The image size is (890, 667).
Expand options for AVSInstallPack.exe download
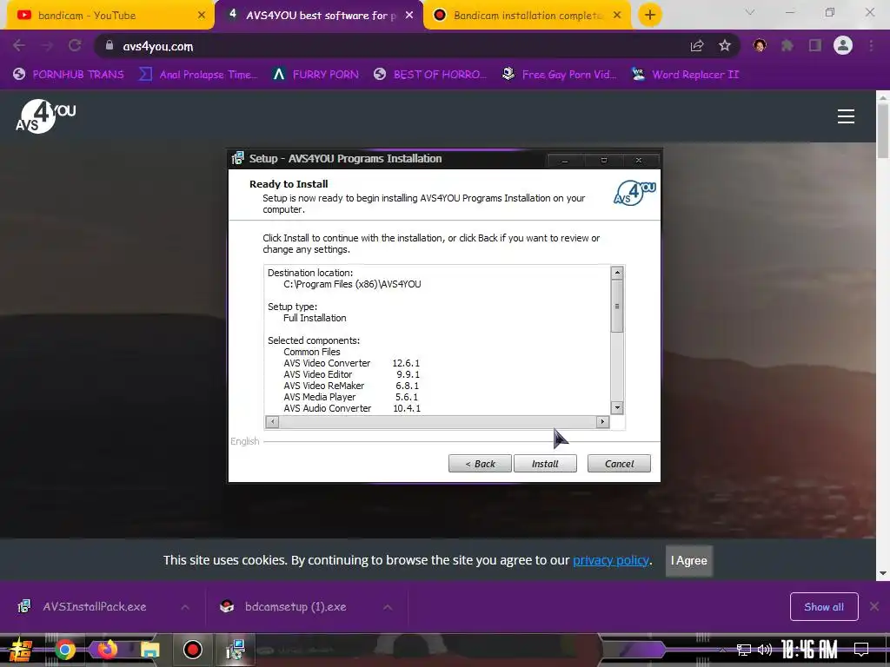coord(185,607)
